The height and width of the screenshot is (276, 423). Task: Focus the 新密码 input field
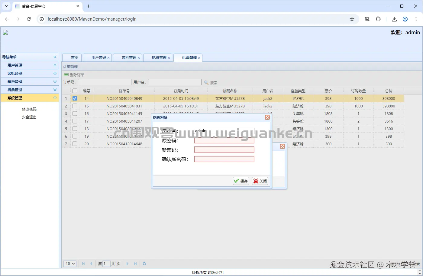click(224, 150)
